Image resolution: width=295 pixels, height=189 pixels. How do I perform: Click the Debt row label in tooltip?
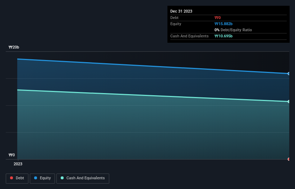pos(174,18)
